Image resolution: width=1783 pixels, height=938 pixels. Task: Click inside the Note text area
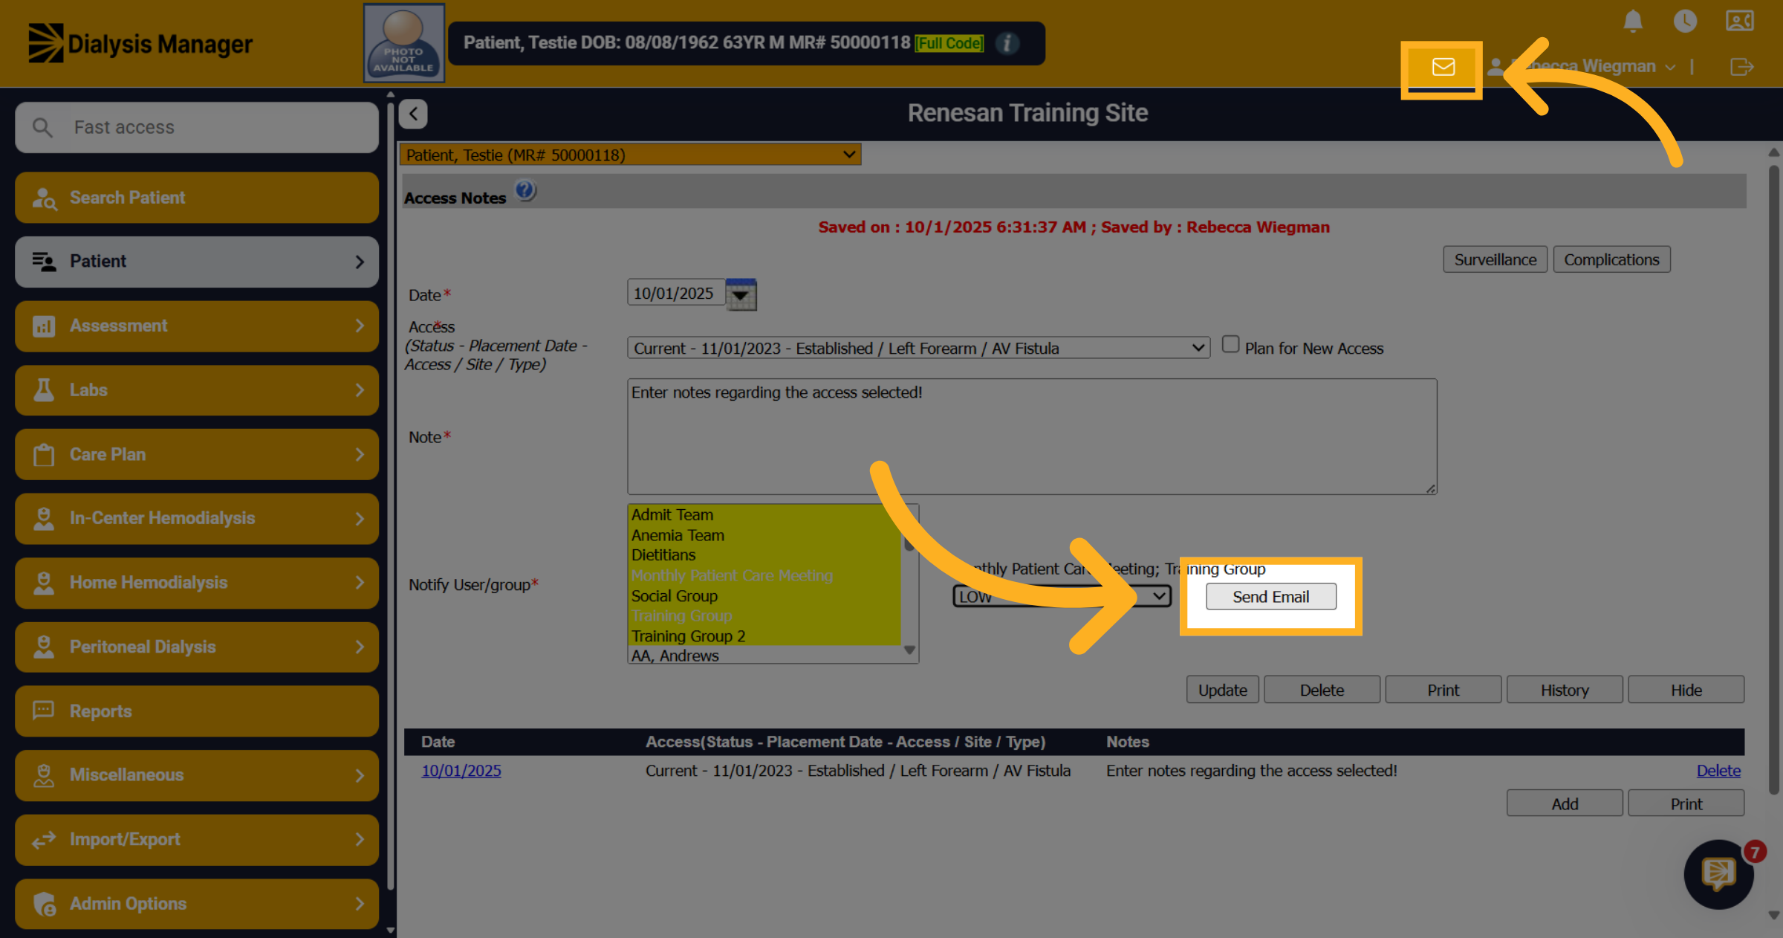tap(1032, 437)
